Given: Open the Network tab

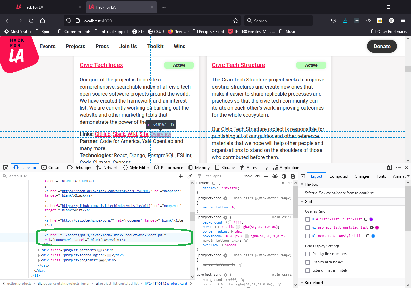Looking at the screenshot, I should click(107, 167).
